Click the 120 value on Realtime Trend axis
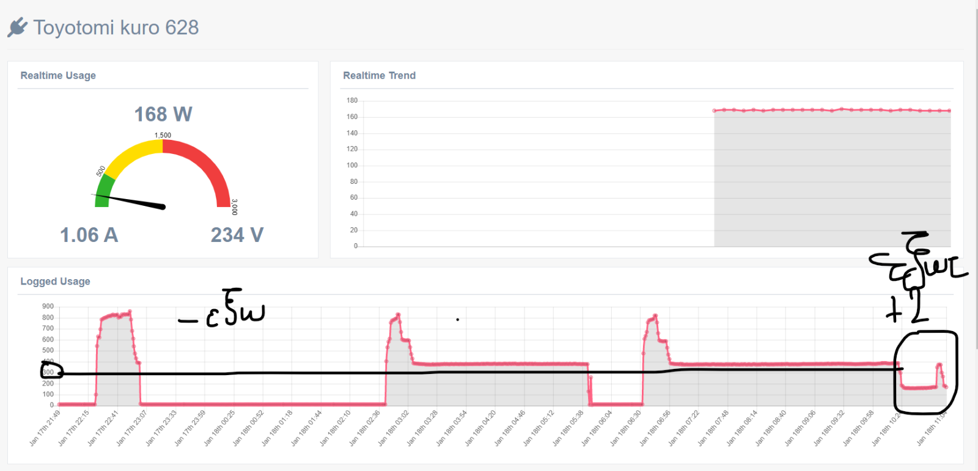This screenshot has height=471, width=978. click(352, 149)
